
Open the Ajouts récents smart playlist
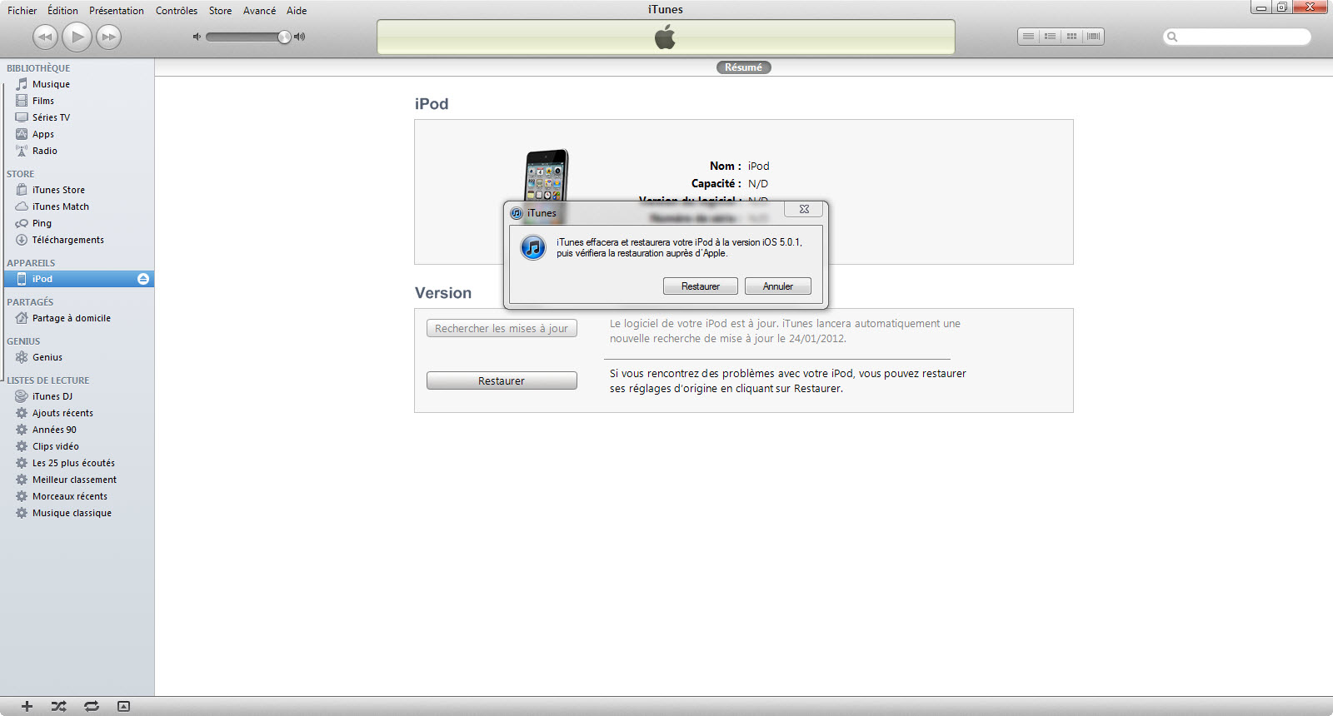coord(62,413)
